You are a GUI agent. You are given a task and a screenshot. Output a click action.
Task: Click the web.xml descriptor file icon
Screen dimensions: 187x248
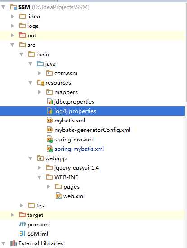tap(58, 196)
